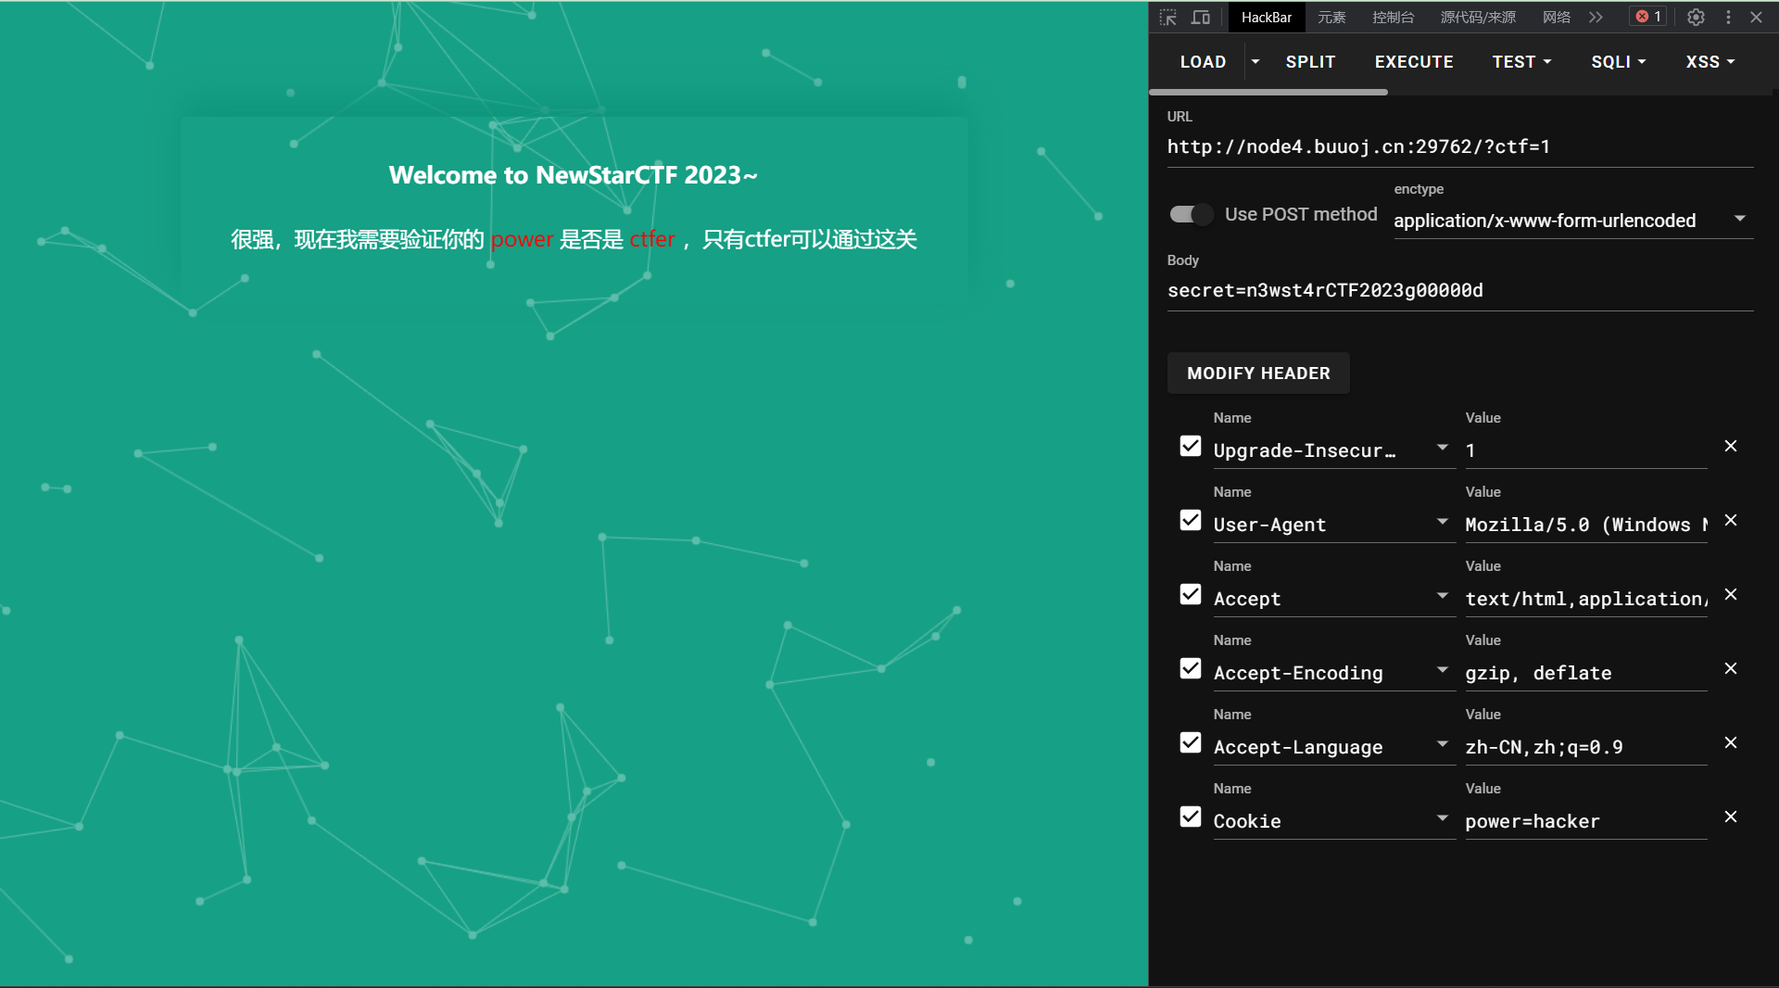Open the SQLI dropdown menu

point(1618,62)
